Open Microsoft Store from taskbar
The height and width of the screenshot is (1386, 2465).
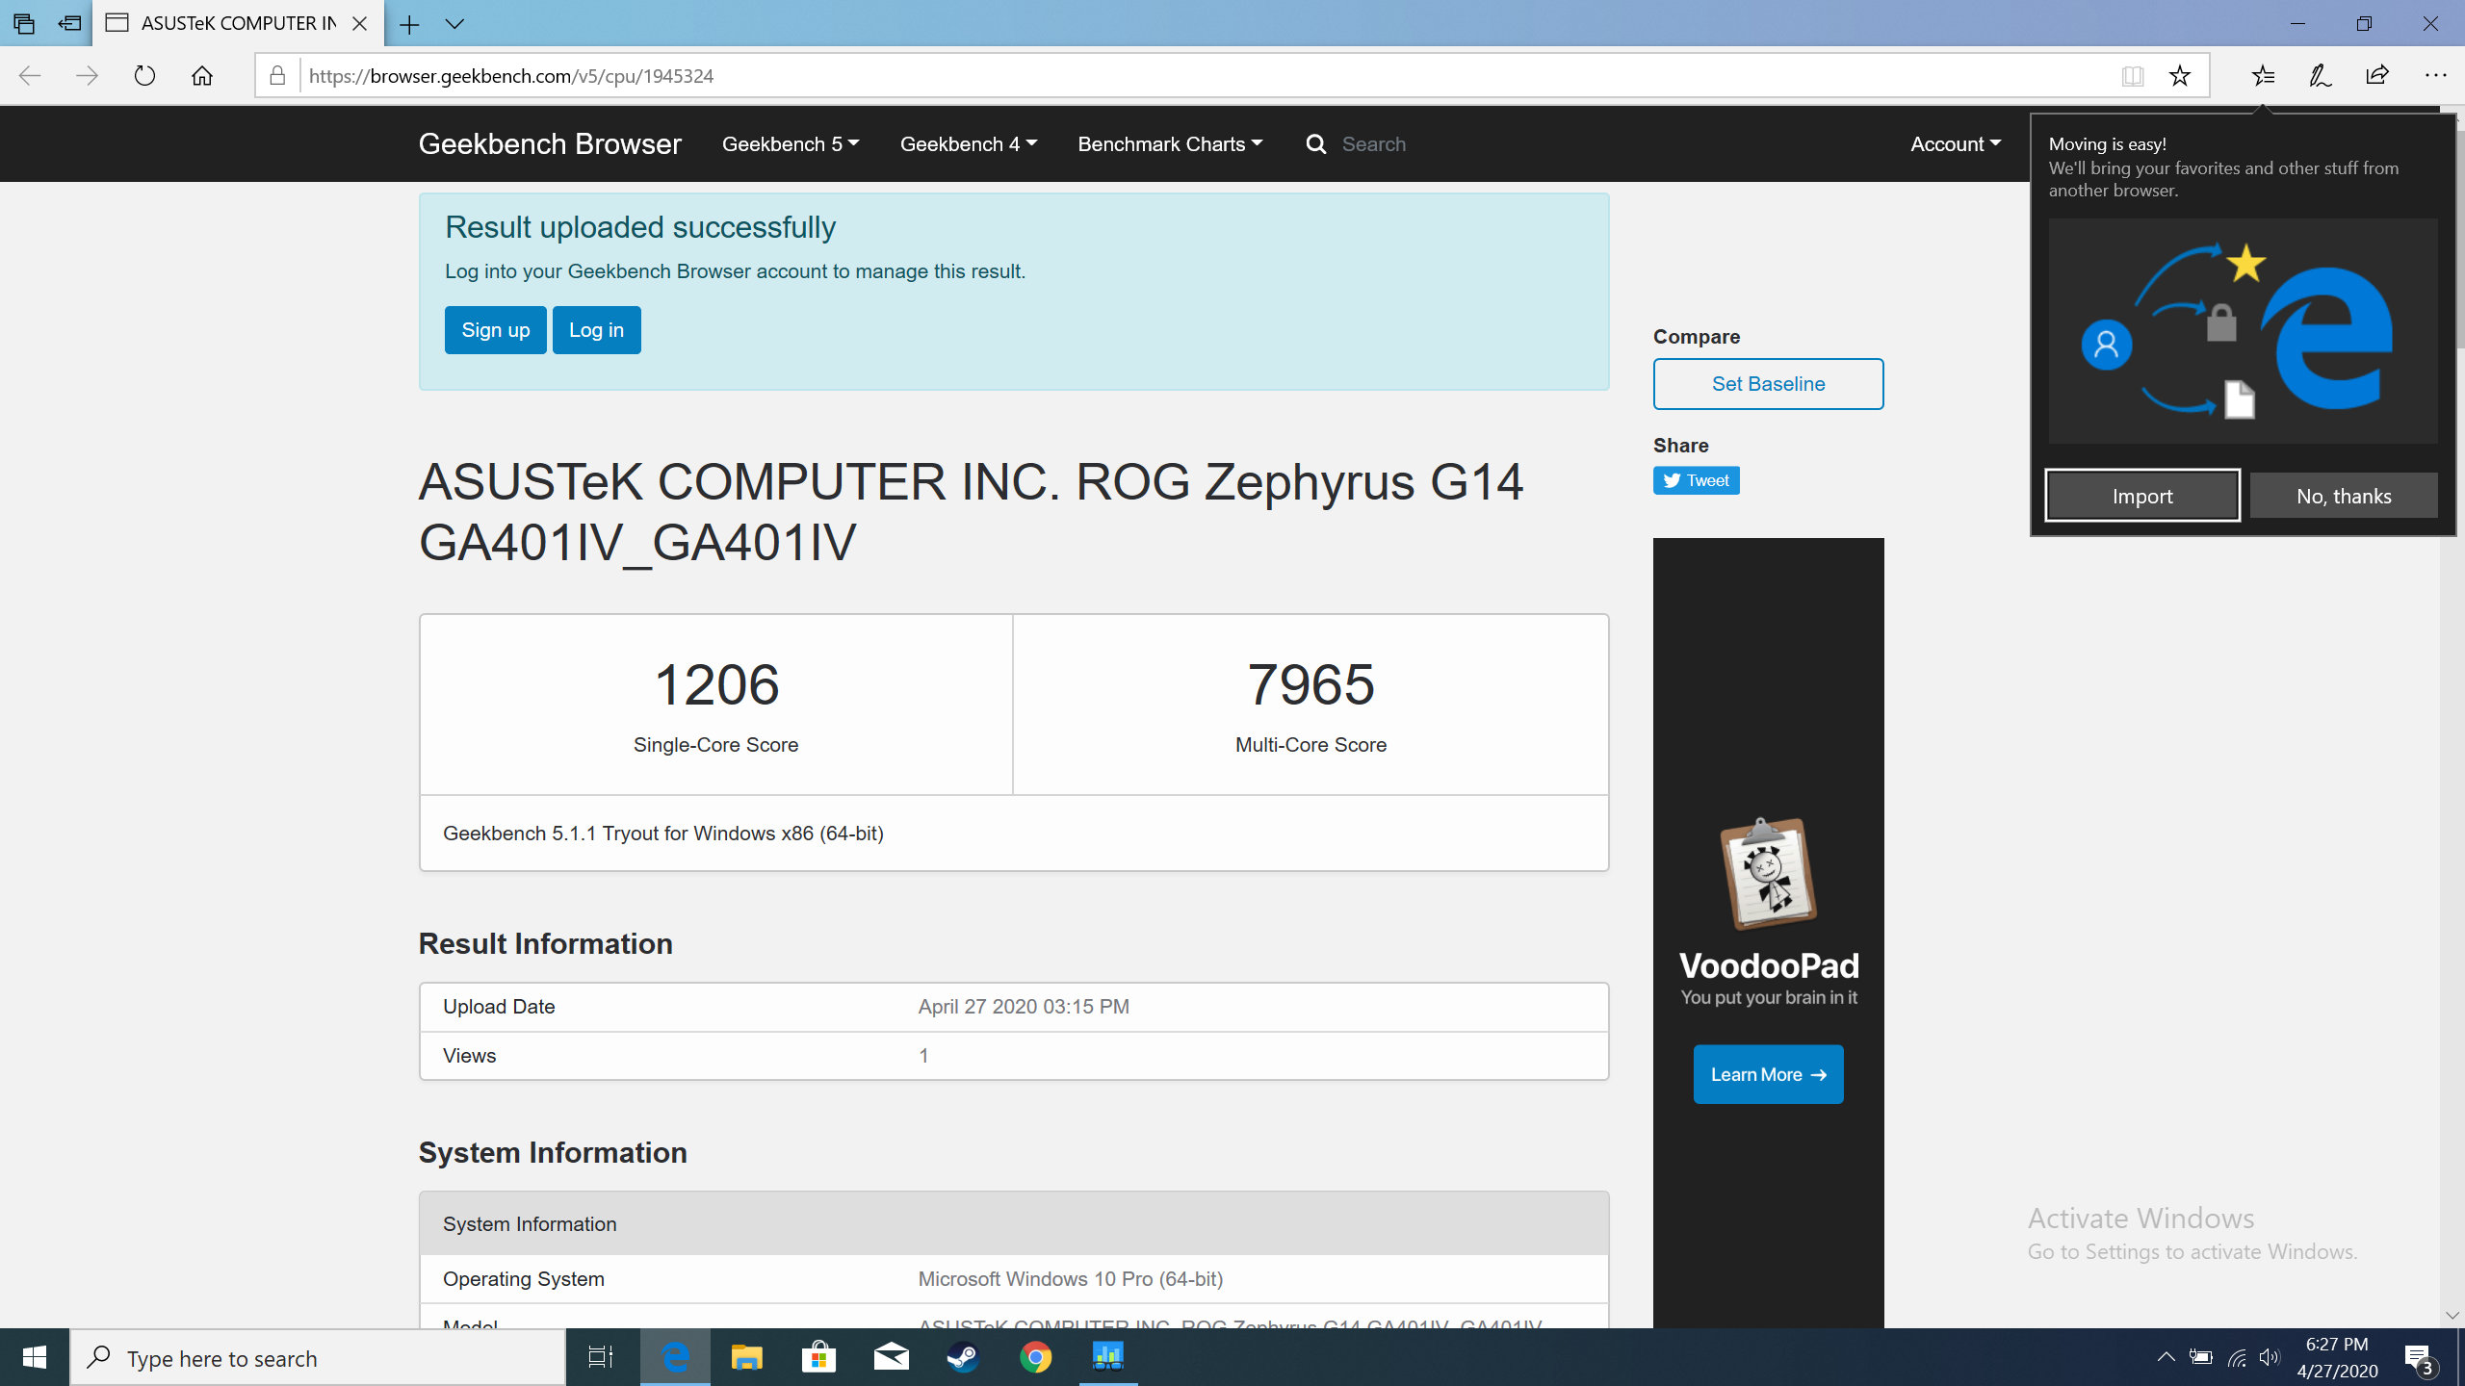818,1358
